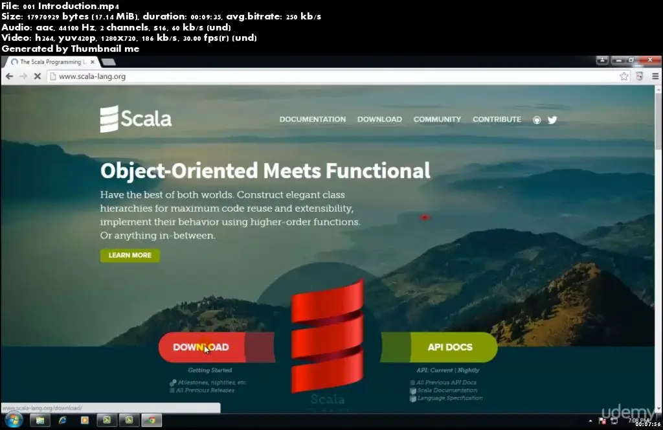Stop the page from loading
This screenshot has width=663, height=430.
(x=37, y=76)
